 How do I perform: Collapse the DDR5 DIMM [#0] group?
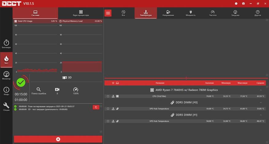click(261, 103)
